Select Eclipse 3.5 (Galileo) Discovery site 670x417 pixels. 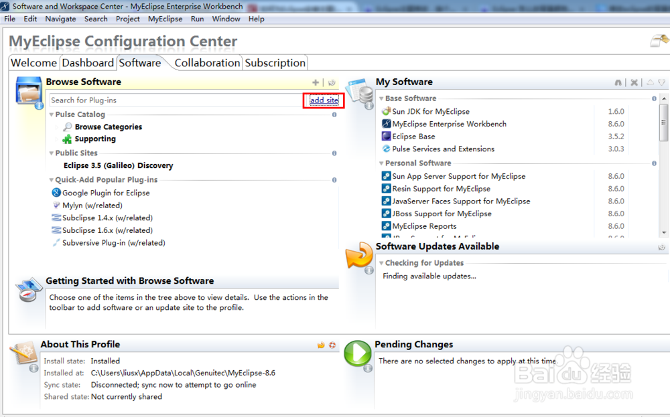[119, 165]
